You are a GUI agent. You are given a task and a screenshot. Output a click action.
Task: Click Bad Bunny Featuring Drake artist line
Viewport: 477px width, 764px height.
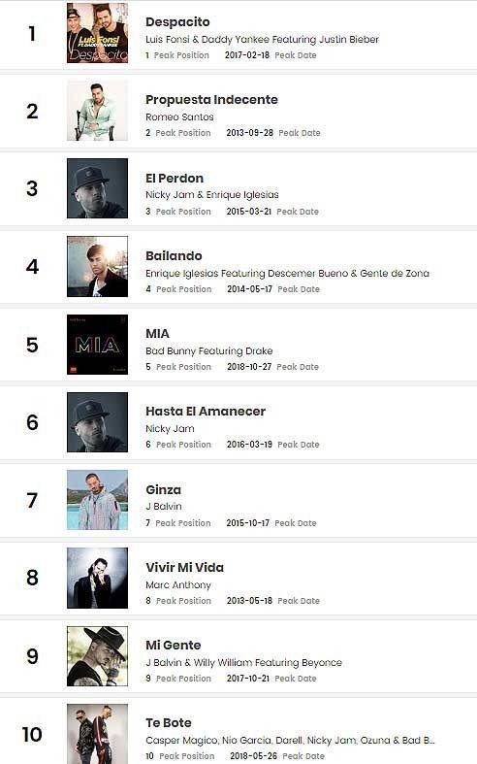209,350
